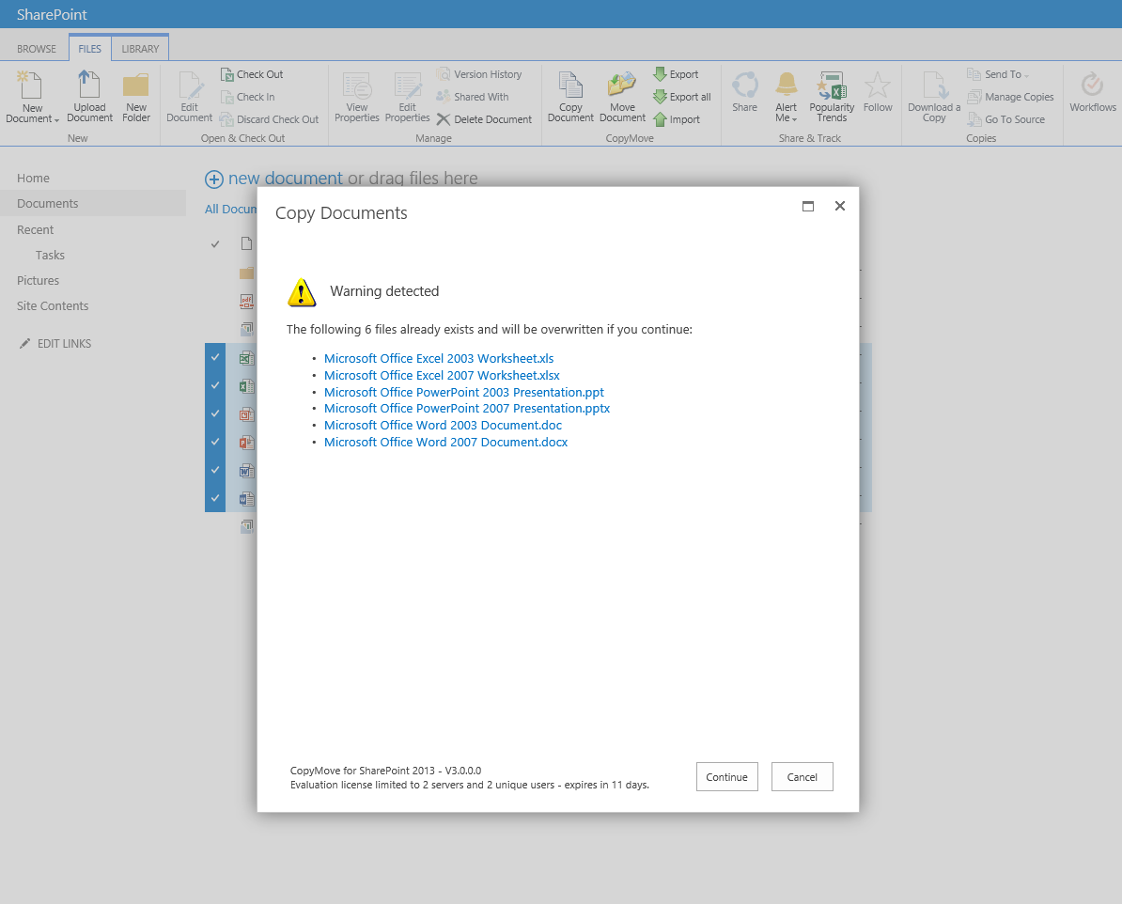The image size is (1122, 904).
Task: Select Check In in the ribbon
Action: pos(247,97)
